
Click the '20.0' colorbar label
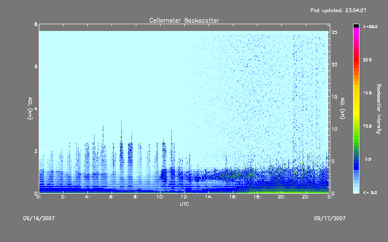point(367,60)
